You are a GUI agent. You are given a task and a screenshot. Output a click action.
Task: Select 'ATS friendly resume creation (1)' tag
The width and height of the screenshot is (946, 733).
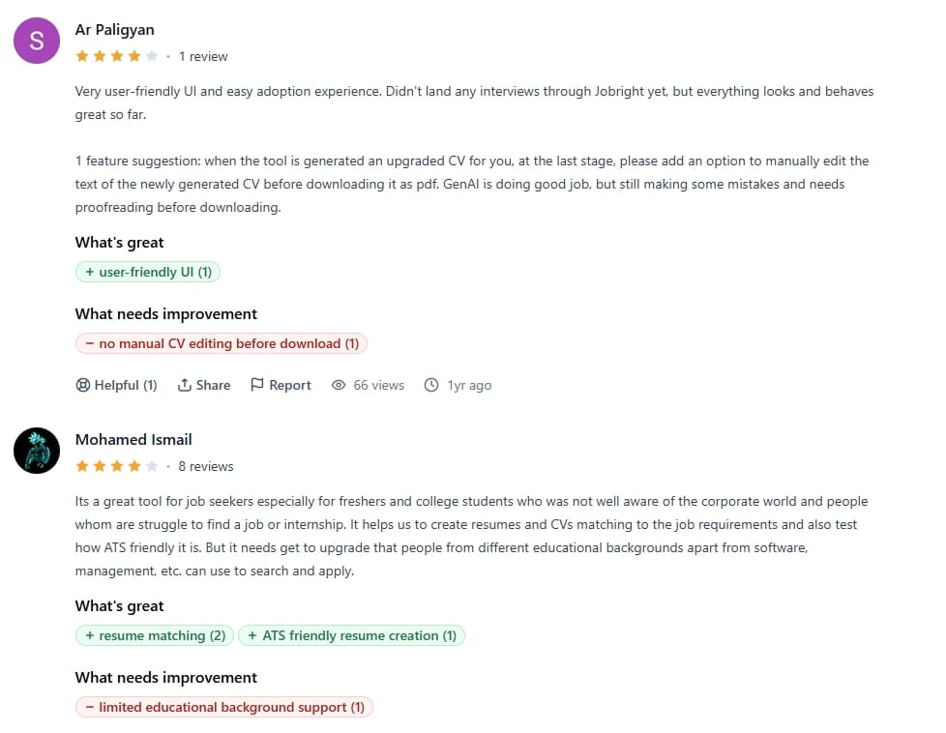pos(351,635)
